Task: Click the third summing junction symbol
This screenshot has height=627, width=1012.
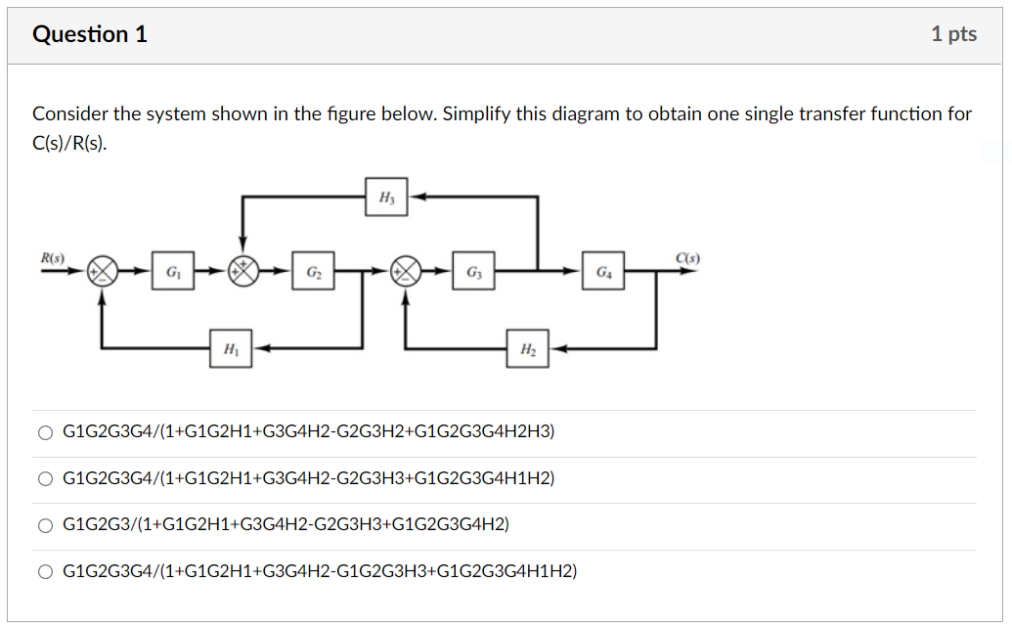Action: (x=404, y=271)
